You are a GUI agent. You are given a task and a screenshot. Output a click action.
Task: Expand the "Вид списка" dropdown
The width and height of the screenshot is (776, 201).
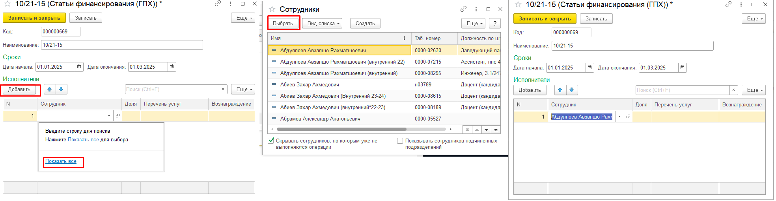pyautogui.click(x=323, y=24)
